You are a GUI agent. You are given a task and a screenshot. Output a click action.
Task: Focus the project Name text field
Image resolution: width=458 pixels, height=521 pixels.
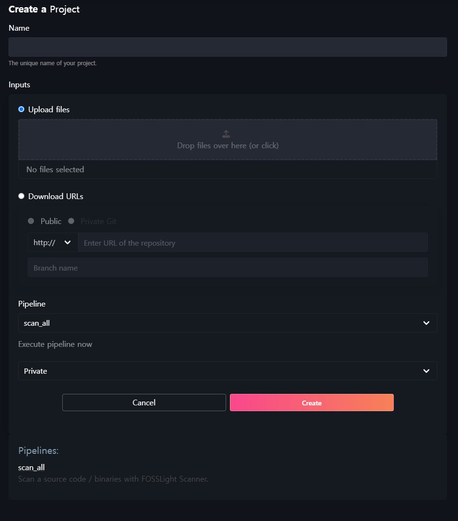[x=227, y=47]
